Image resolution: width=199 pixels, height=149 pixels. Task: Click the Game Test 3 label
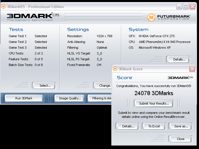tap(18, 48)
